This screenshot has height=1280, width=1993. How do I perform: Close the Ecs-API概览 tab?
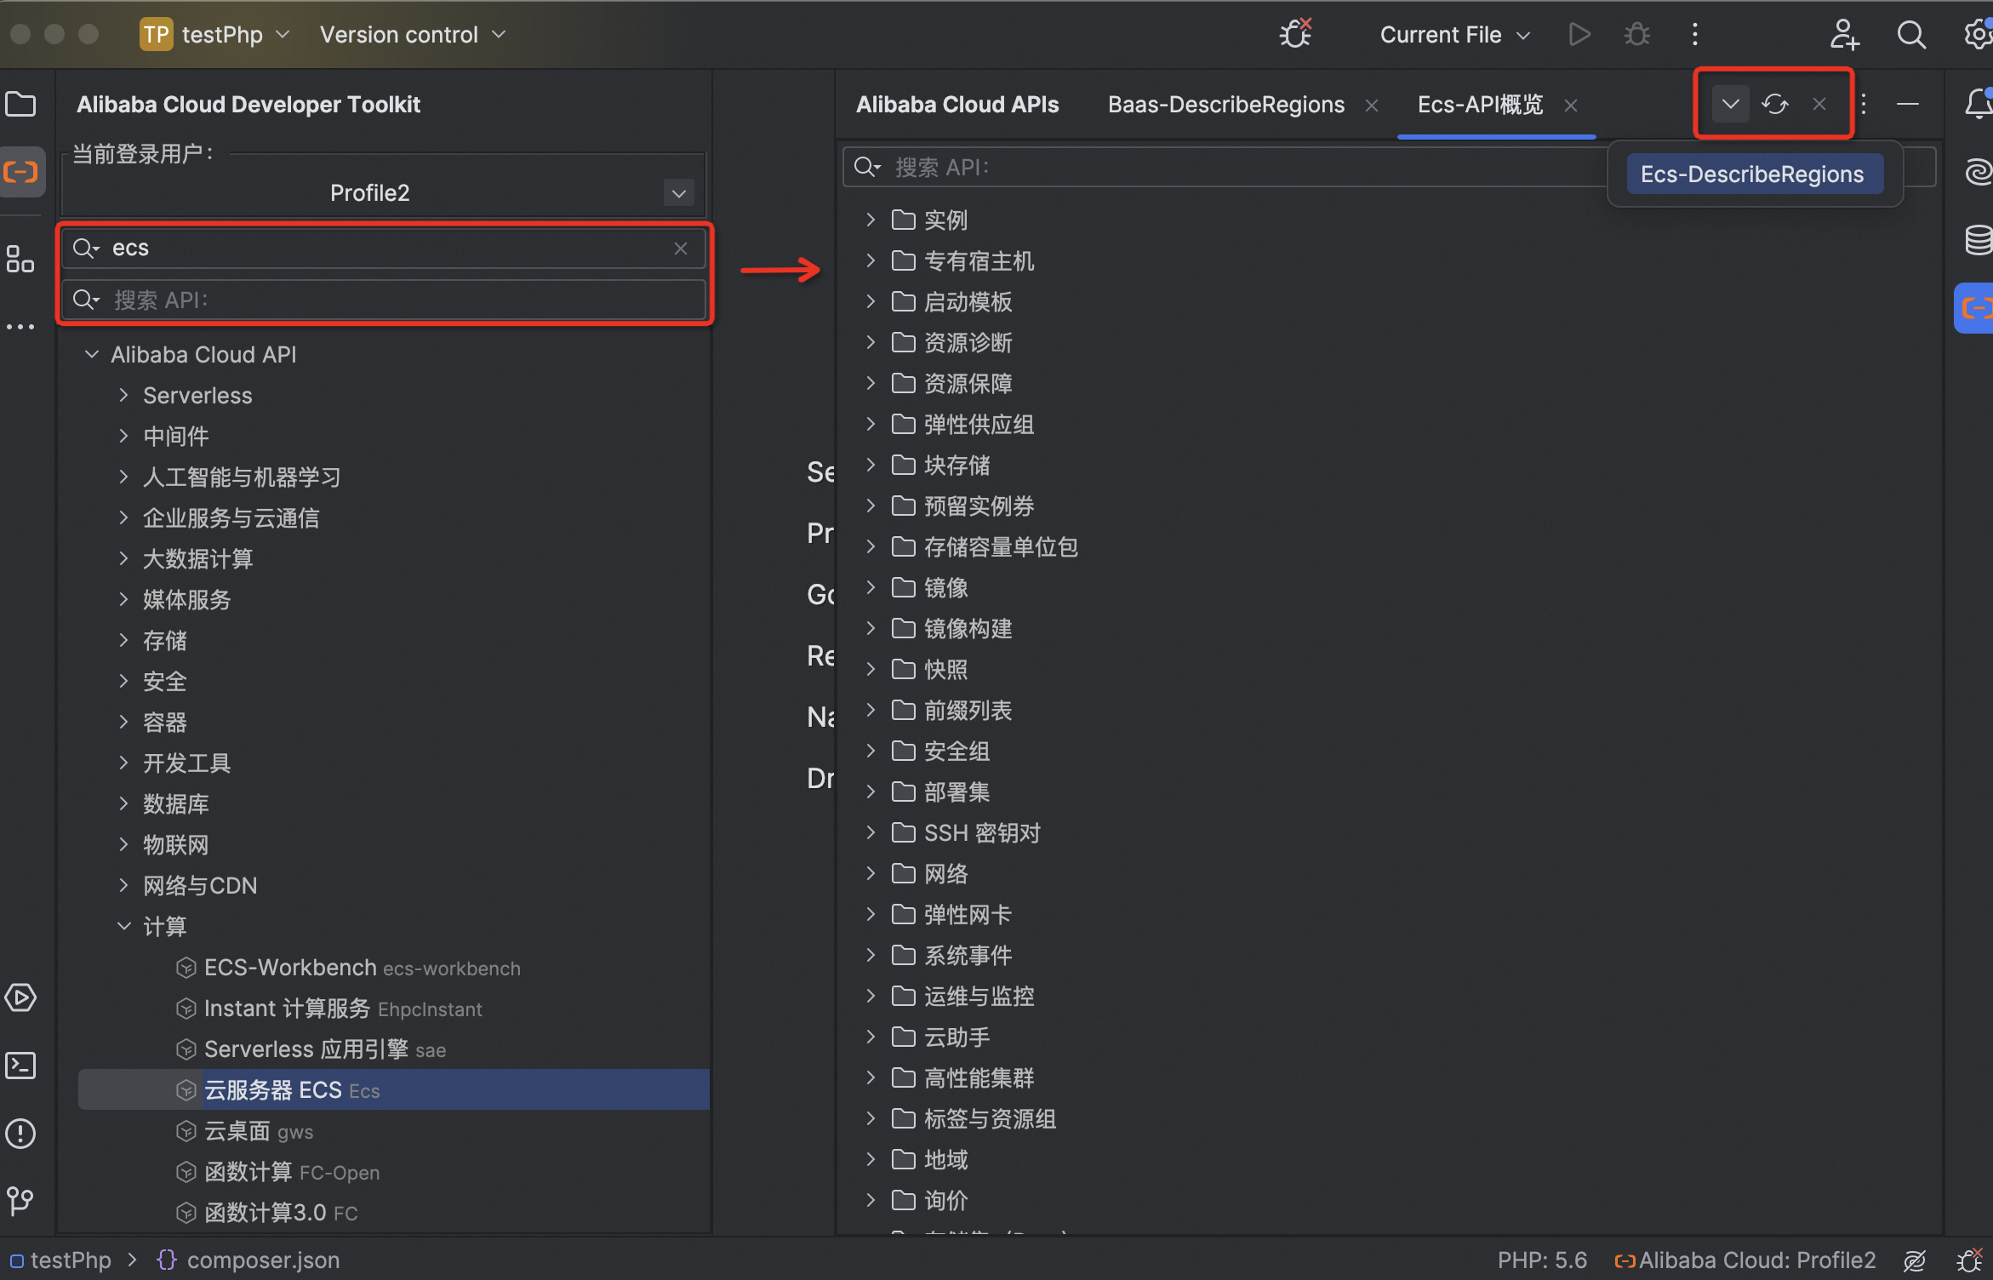1571,106
